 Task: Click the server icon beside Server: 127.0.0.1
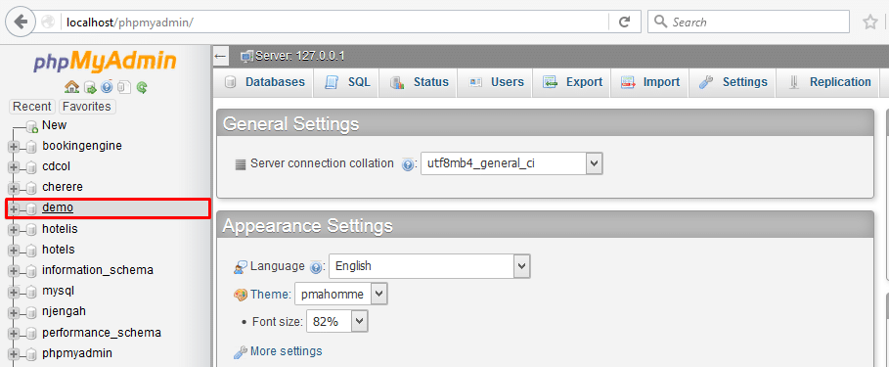tap(246, 56)
